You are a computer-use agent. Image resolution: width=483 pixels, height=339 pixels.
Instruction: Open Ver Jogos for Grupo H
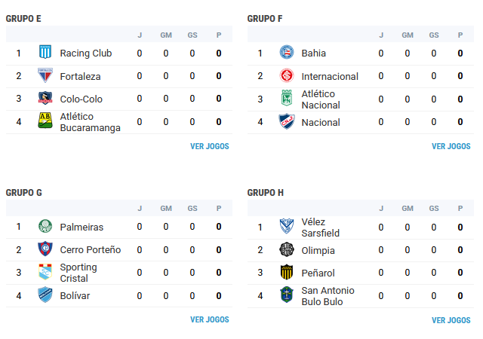[451, 320]
